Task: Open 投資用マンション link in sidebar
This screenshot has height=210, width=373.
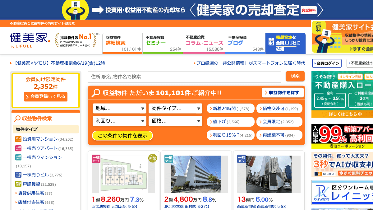Action: tap(40, 139)
